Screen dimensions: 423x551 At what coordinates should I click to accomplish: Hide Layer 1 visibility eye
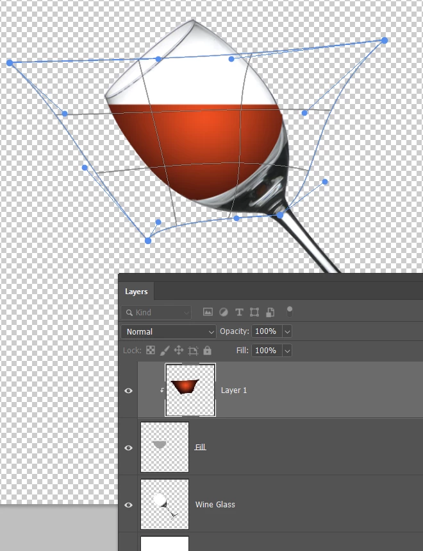coord(128,390)
